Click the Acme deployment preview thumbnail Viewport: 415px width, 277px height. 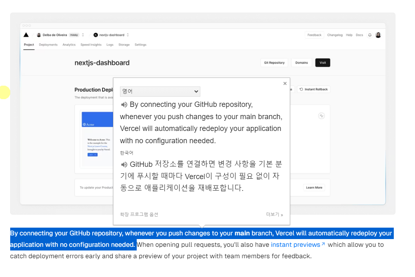[97, 139]
